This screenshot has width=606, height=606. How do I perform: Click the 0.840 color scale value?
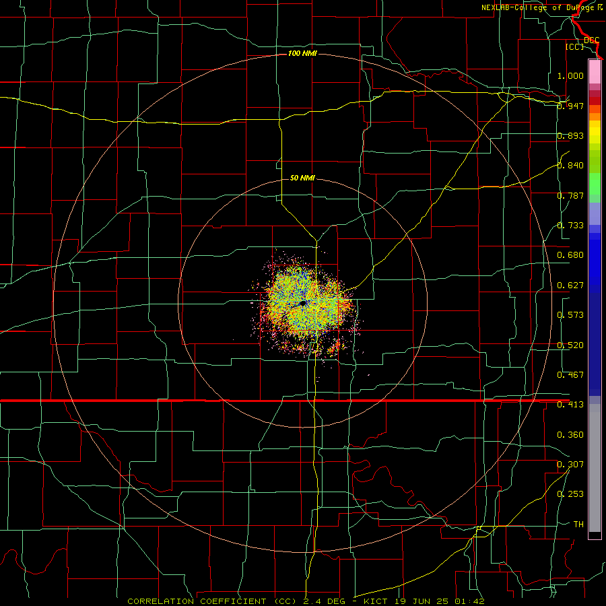point(570,166)
